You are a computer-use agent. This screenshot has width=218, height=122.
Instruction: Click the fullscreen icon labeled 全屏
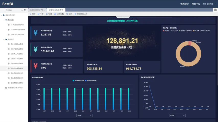coord(67,14)
